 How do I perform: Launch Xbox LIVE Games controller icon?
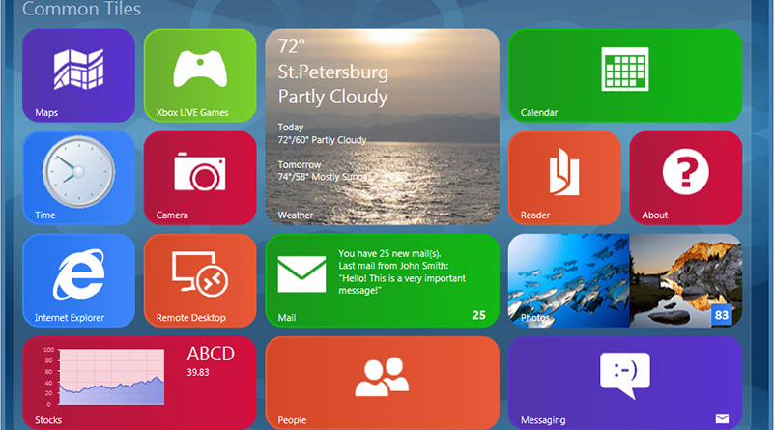point(200,70)
